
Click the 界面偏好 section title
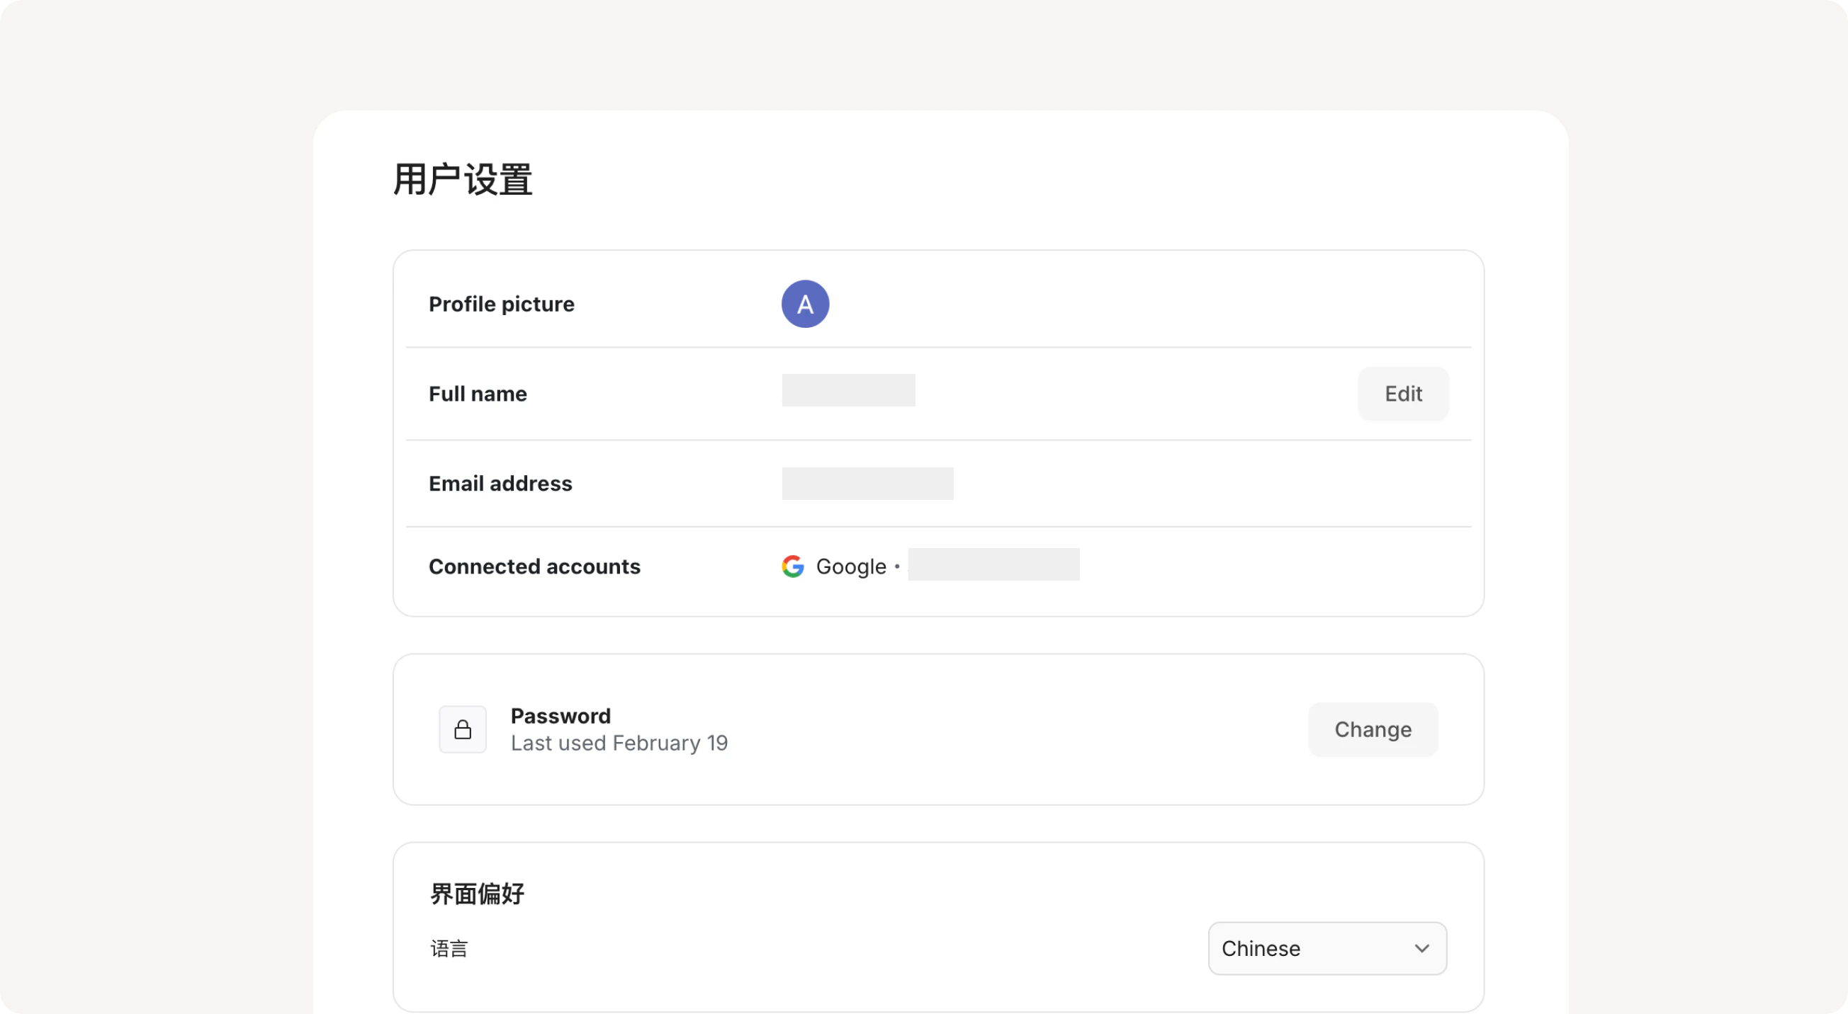475,894
